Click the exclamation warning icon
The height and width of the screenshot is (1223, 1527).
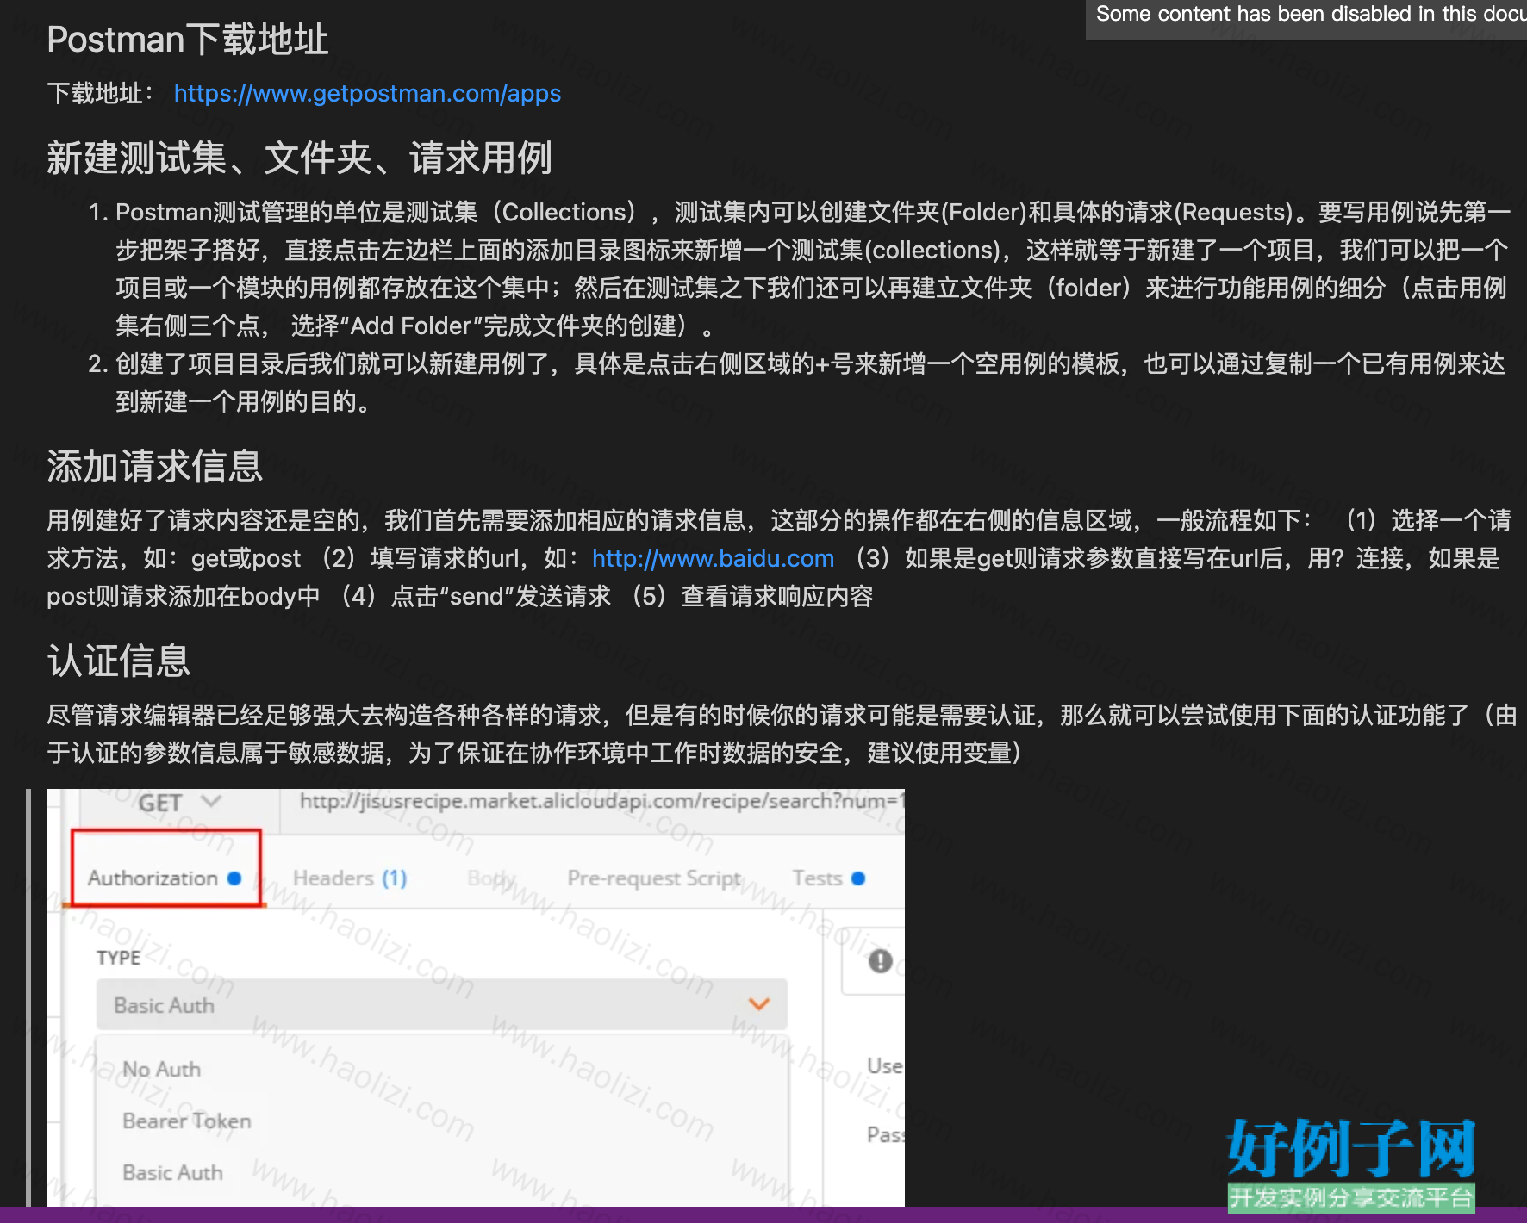pos(880,960)
